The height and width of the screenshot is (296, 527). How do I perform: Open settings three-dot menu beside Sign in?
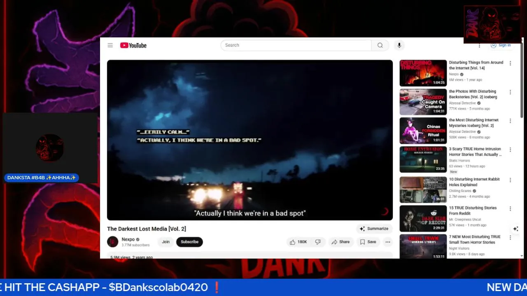pos(479,45)
